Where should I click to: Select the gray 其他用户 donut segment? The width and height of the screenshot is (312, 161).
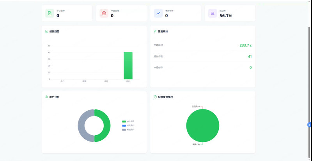(86, 125)
